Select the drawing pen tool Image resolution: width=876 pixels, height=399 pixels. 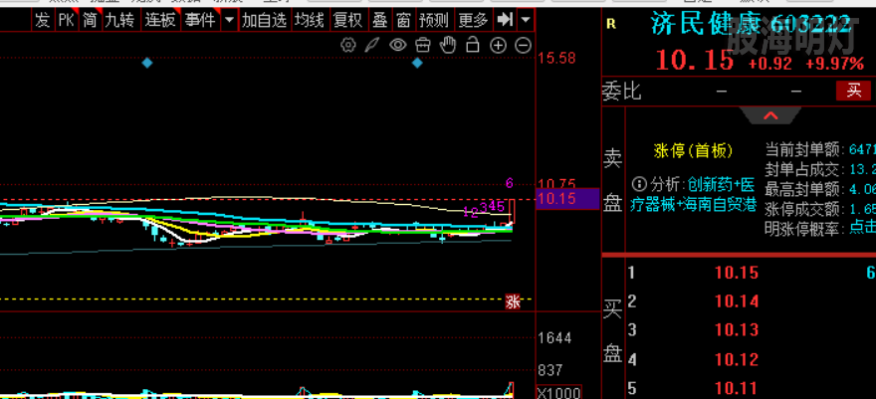tap(372, 45)
